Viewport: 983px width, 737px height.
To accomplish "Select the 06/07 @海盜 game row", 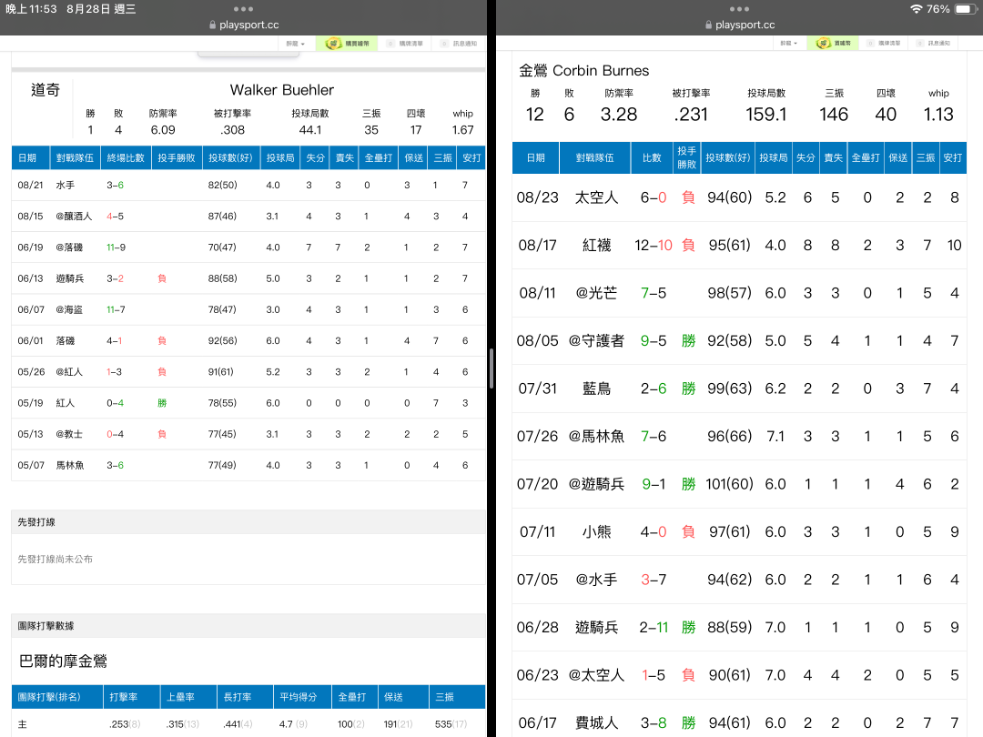I will click(x=248, y=309).
